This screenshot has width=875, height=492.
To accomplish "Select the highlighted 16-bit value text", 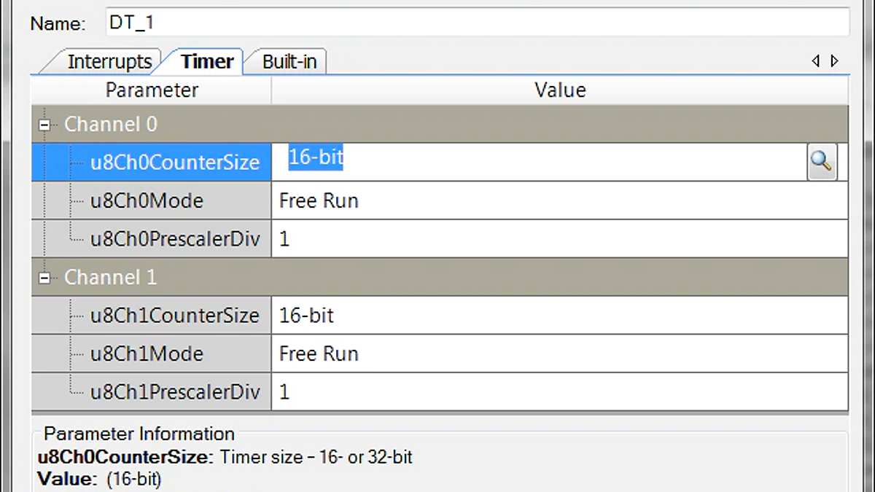I will point(316,157).
